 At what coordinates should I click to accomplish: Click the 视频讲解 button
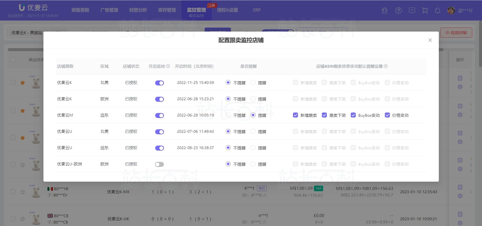(456, 33)
